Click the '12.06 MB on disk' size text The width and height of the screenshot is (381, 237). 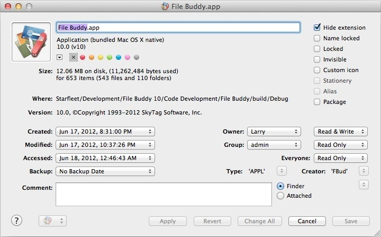tap(117, 71)
